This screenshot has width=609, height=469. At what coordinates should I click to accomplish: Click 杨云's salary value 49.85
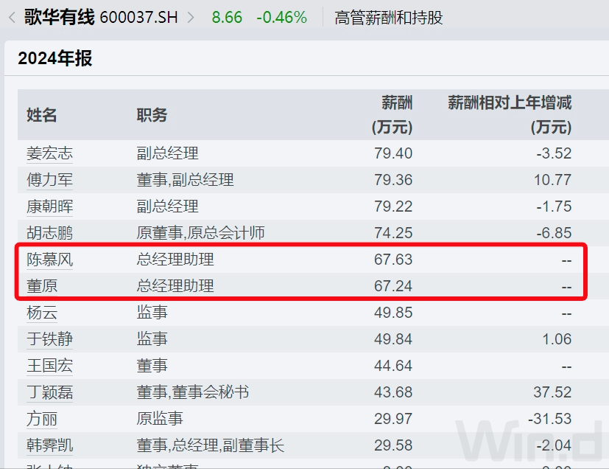[x=393, y=313]
